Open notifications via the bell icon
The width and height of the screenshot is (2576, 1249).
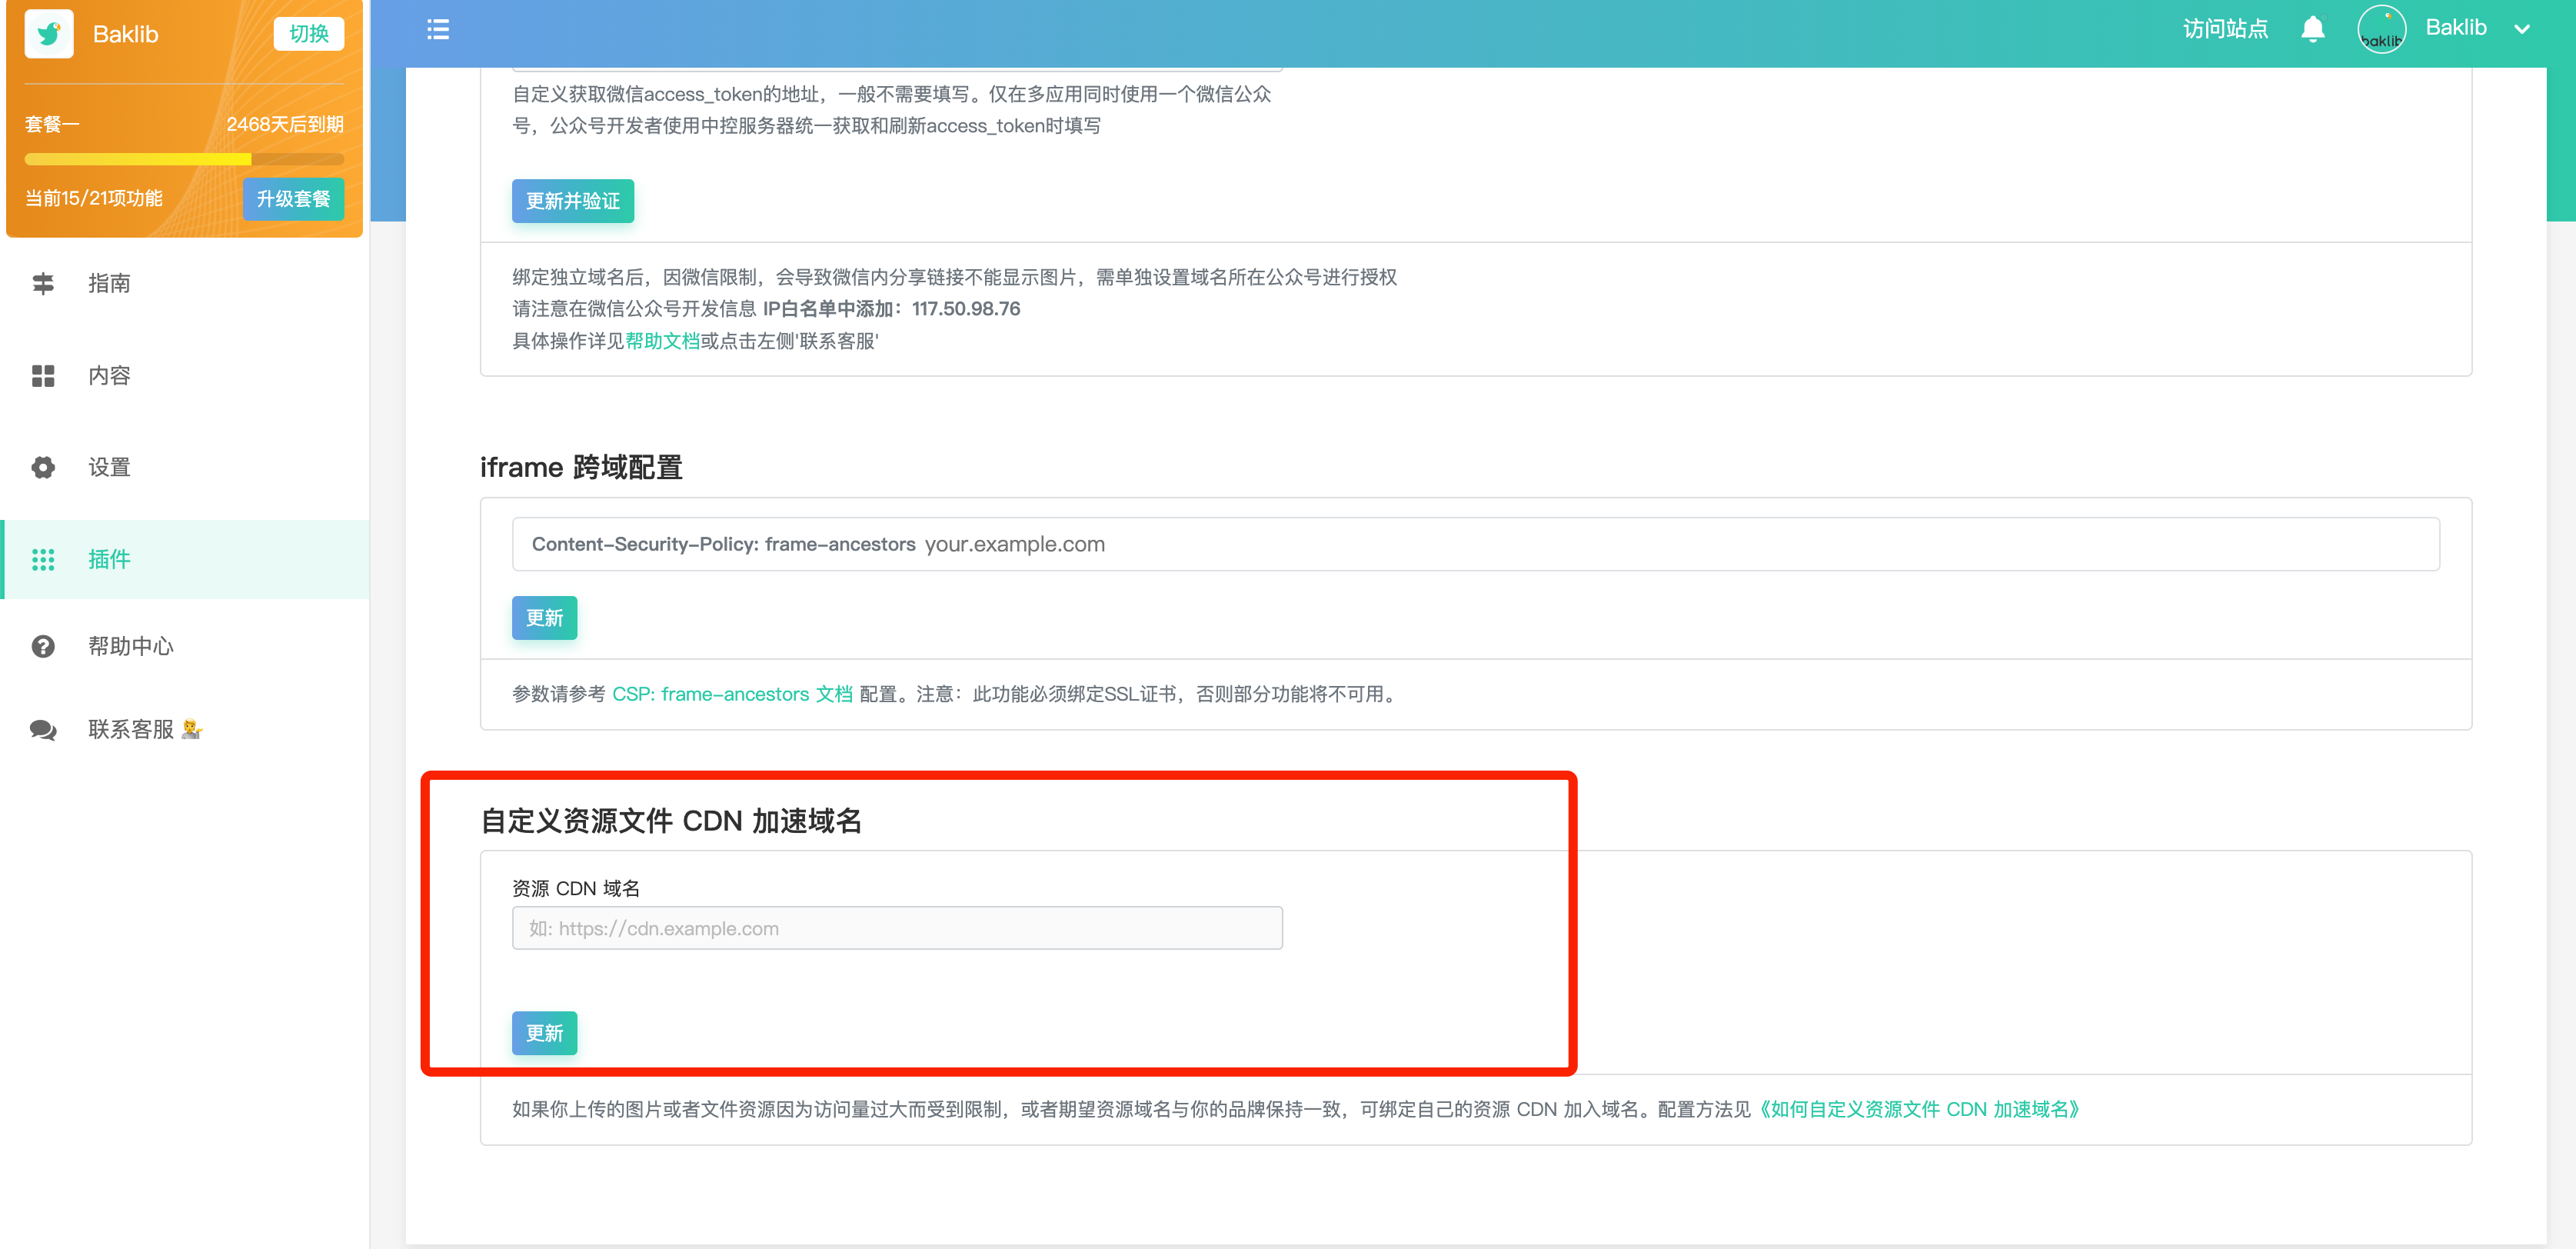2312,29
